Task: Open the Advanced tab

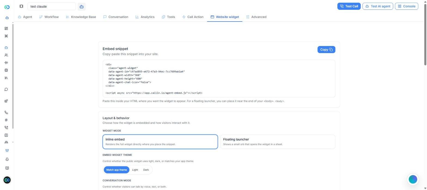Action: point(256,17)
